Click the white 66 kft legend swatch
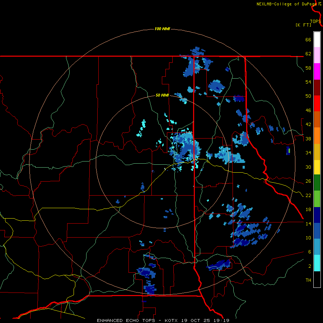Viewport: 323px width, 323px height. [x=317, y=39]
